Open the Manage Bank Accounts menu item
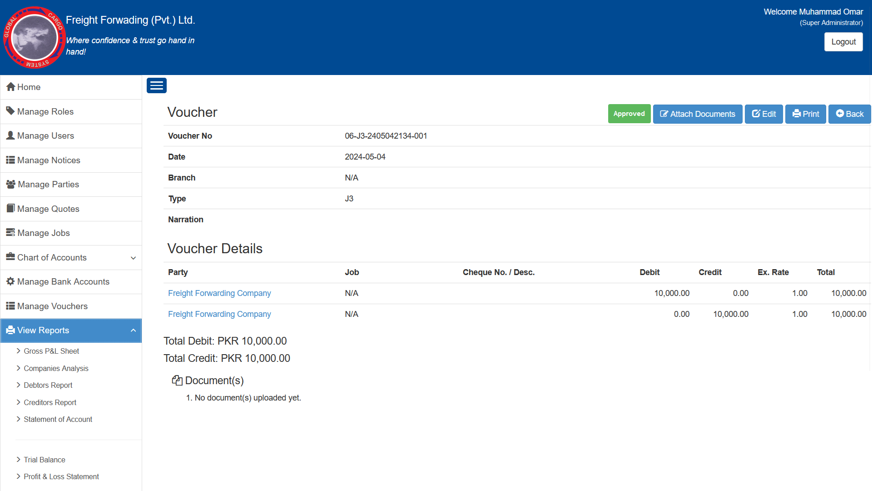Image resolution: width=872 pixels, height=491 pixels. tap(71, 282)
